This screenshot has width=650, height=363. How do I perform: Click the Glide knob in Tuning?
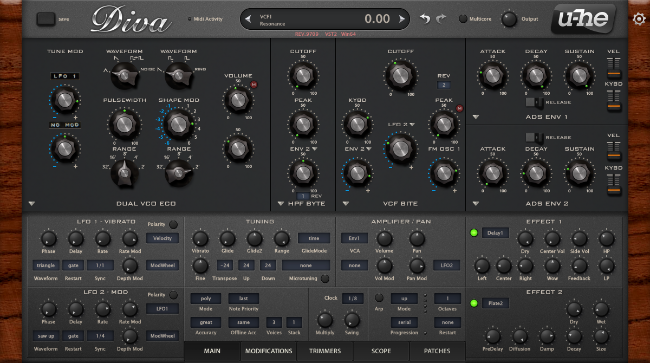tap(227, 239)
